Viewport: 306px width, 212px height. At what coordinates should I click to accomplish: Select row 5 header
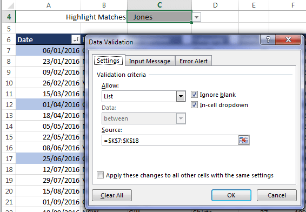(9, 29)
